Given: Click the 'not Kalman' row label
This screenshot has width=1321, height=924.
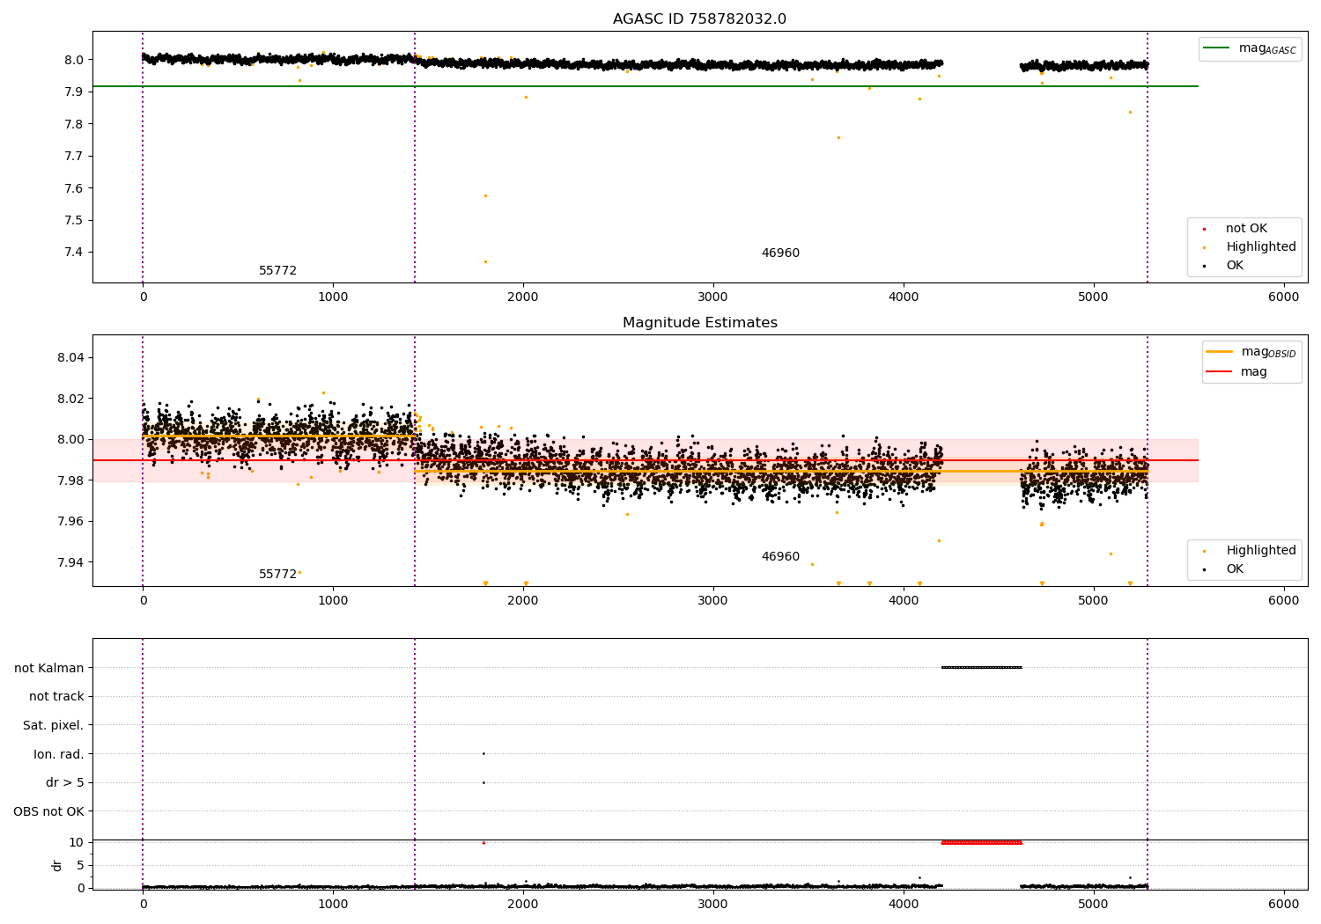Looking at the screenshot, I should pos(49,668).
